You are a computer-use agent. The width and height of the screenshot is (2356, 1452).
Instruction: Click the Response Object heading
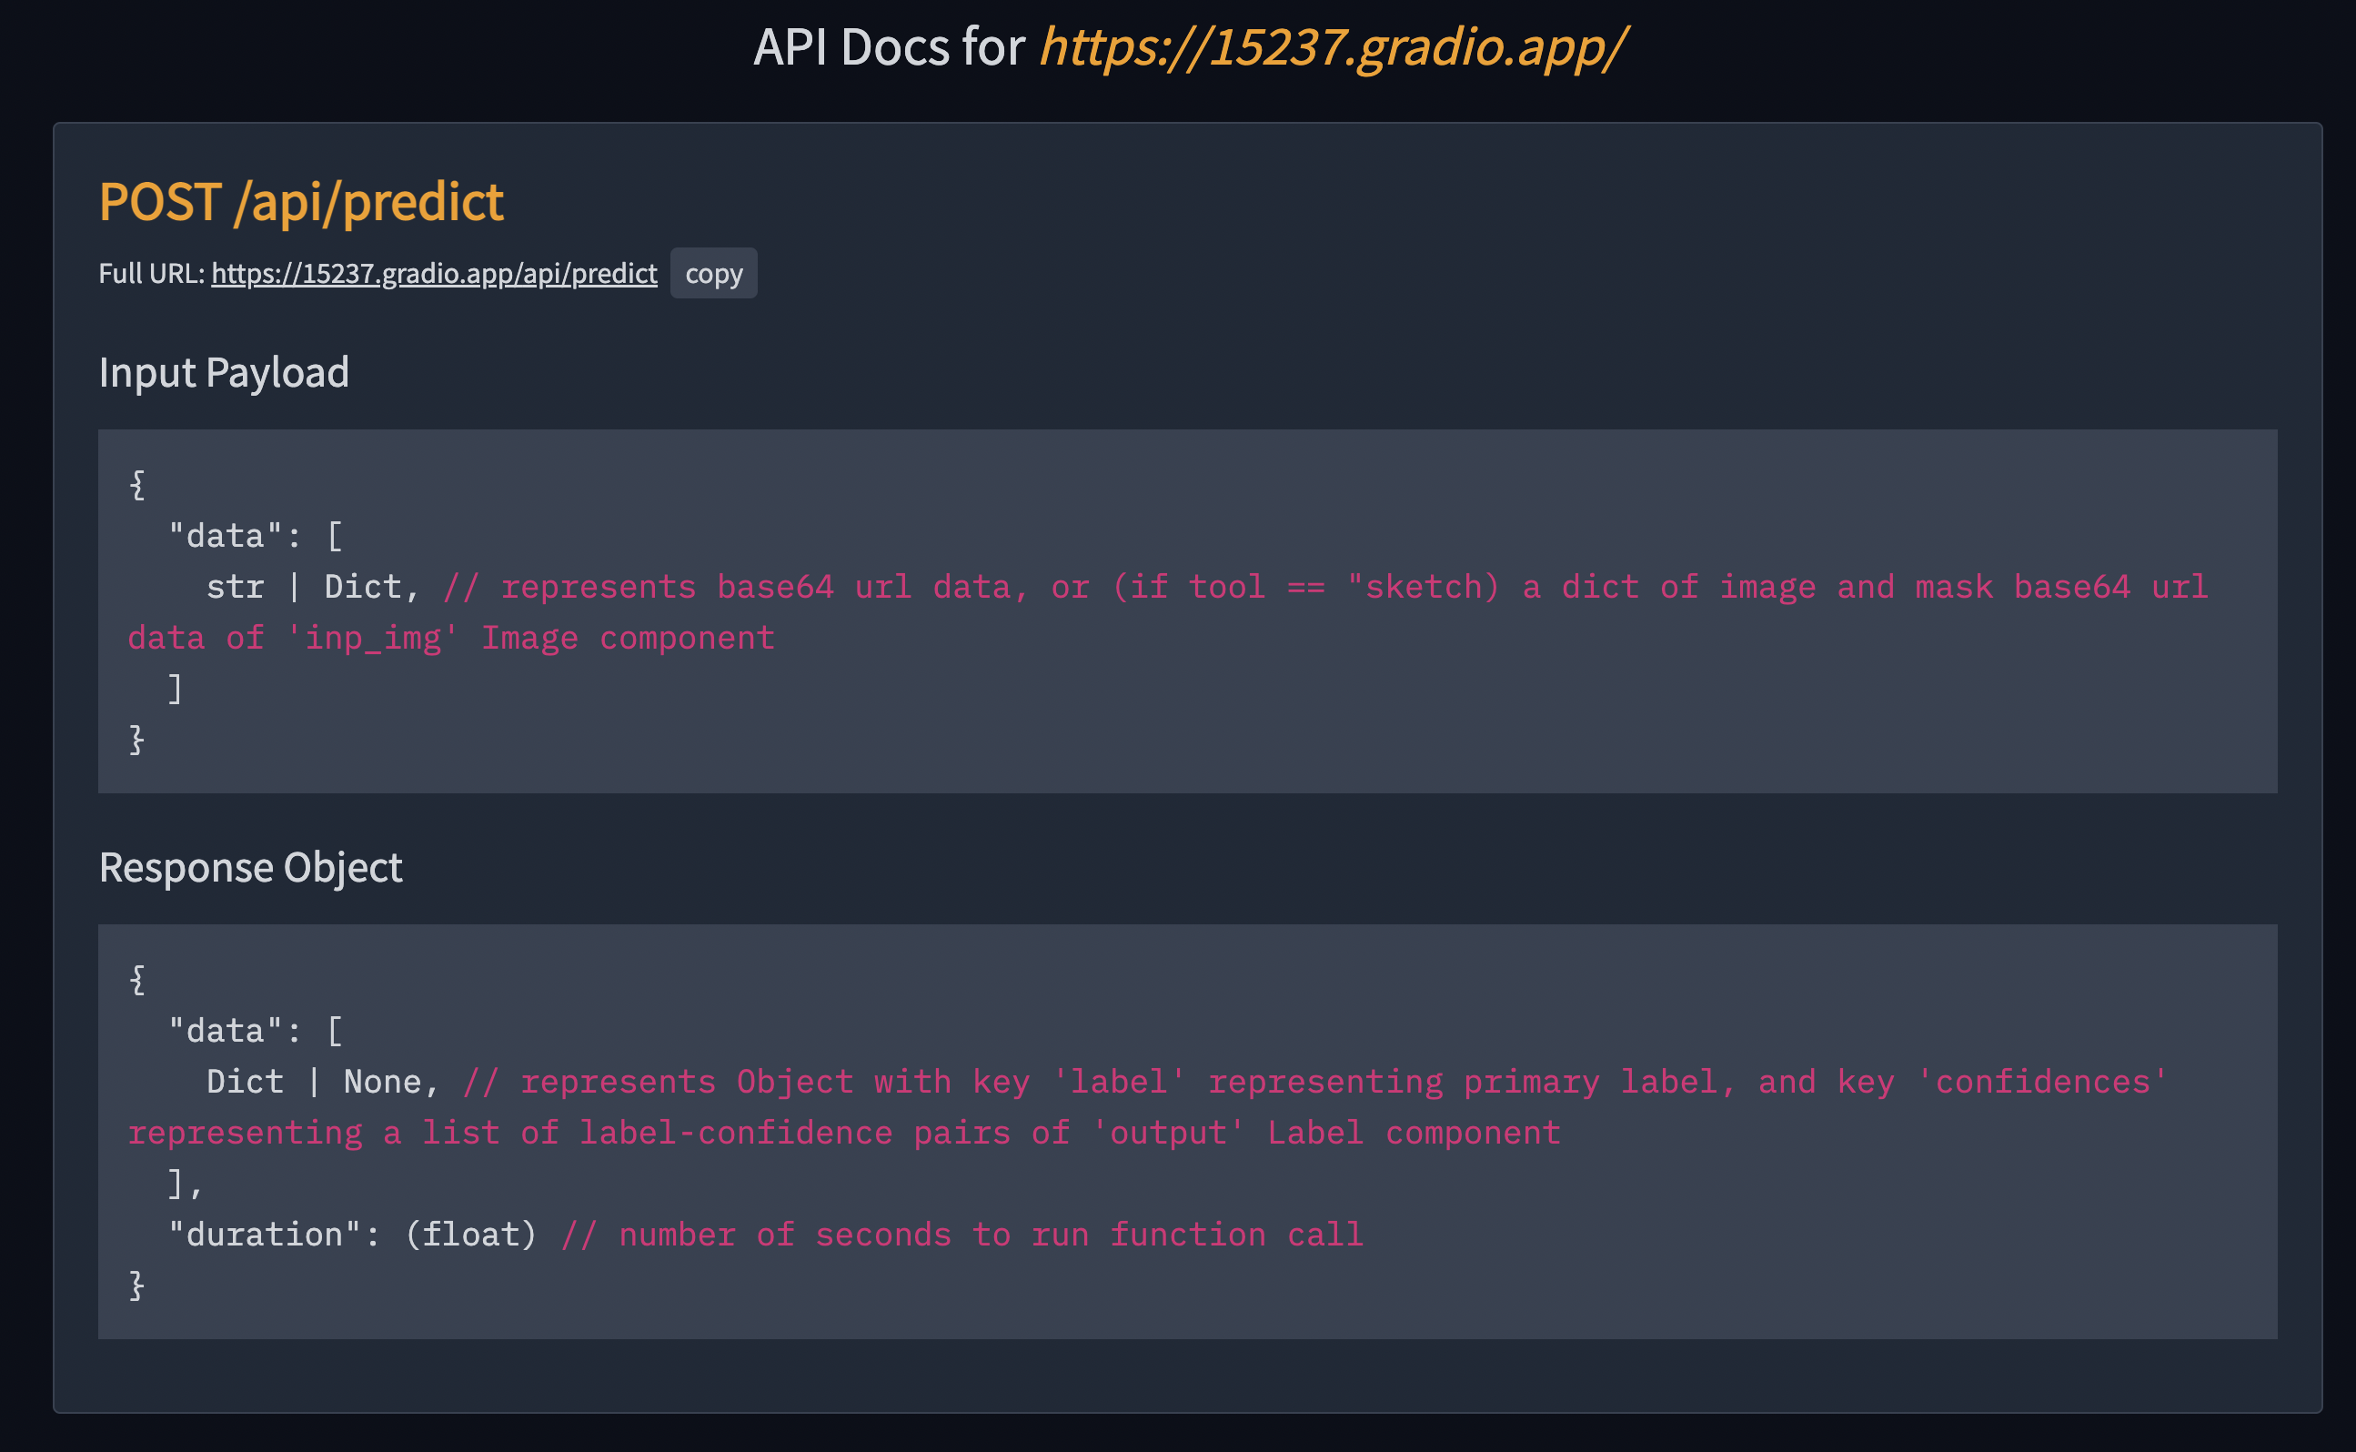pos(250,867)
